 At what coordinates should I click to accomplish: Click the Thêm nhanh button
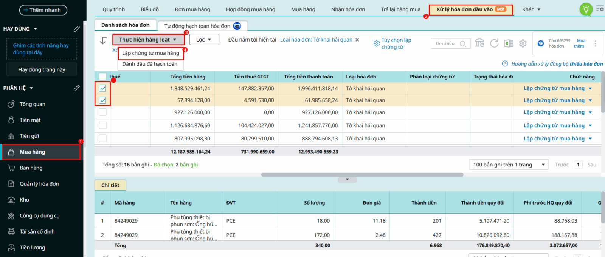[x=43, y=10]
